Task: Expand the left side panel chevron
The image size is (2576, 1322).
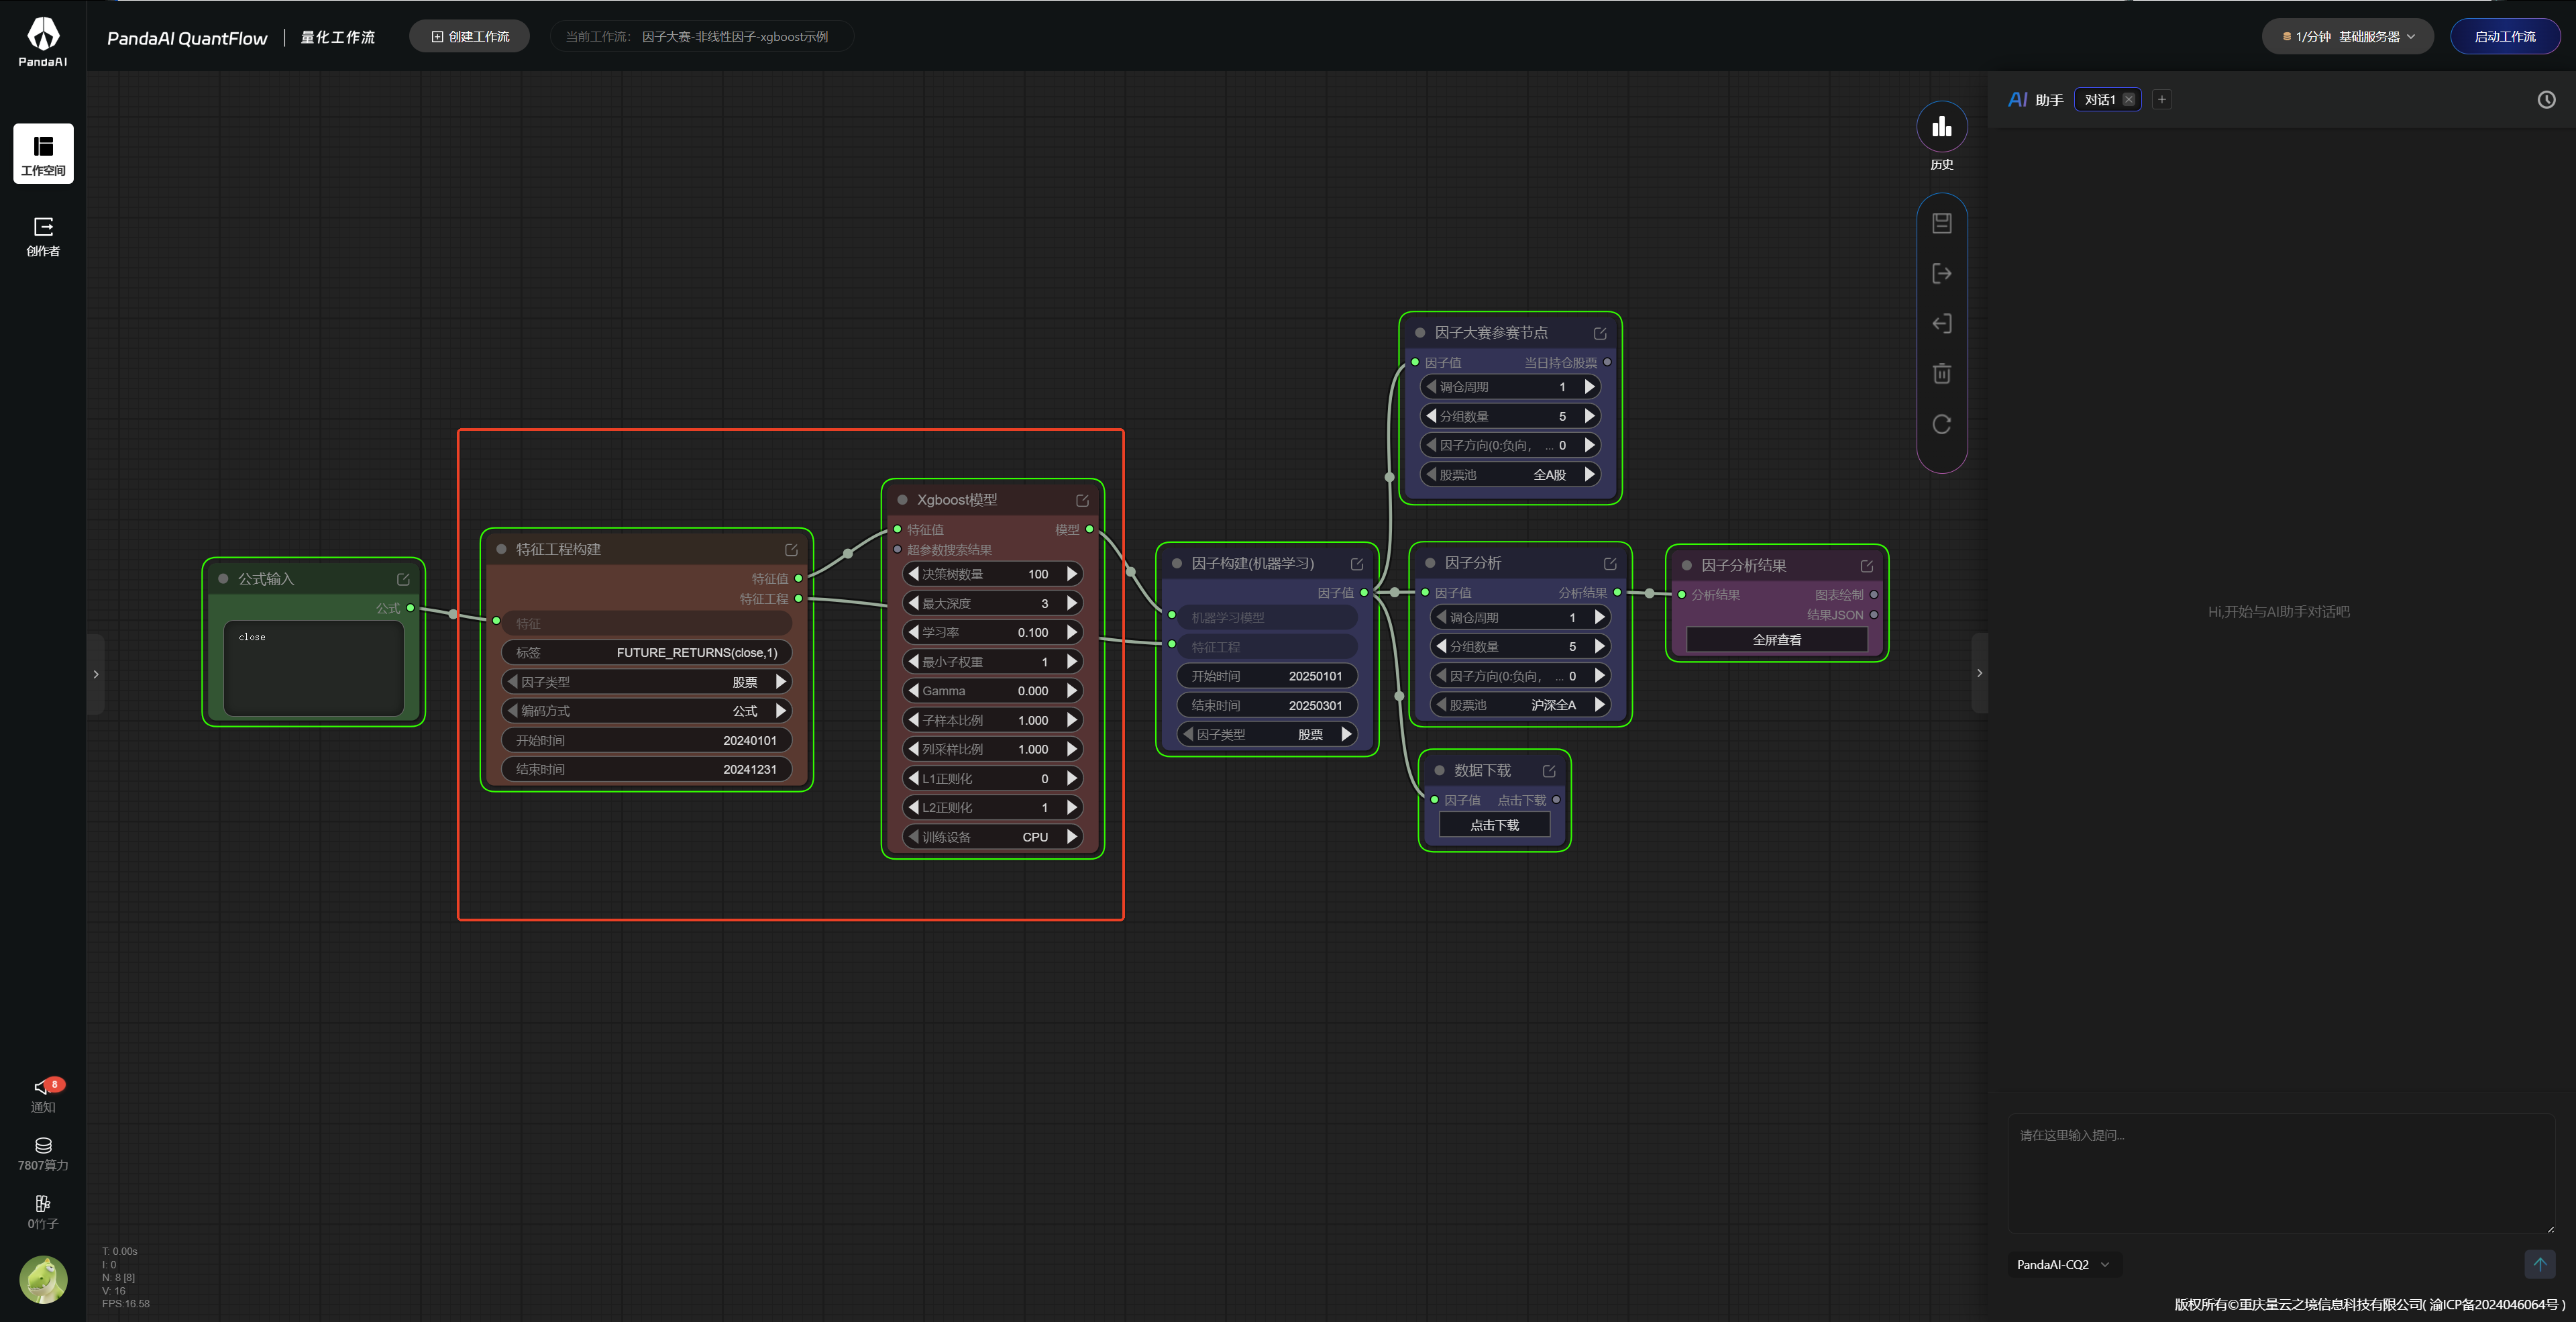Action: click(96, 674)
